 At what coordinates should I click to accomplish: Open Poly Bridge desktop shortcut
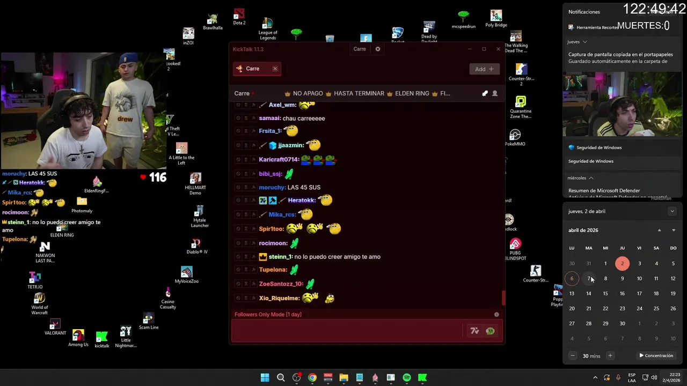point(496,19)
